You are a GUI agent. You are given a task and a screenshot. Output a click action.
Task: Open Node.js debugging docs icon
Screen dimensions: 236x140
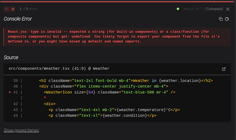[227, 19]
